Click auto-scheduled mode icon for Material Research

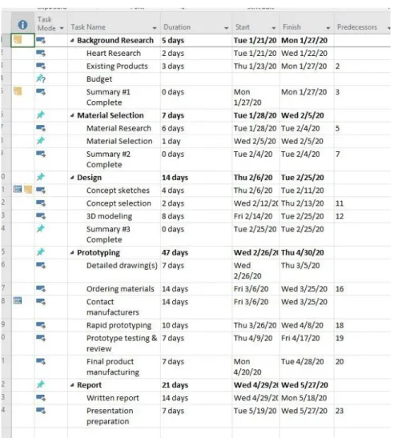(41, 128)
